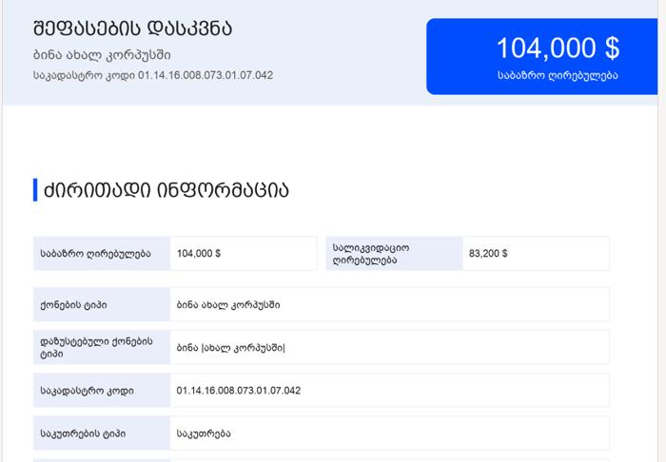Select subtitle 'ბინა ახალ კორპუსში' under the heading

coord(102,55)
